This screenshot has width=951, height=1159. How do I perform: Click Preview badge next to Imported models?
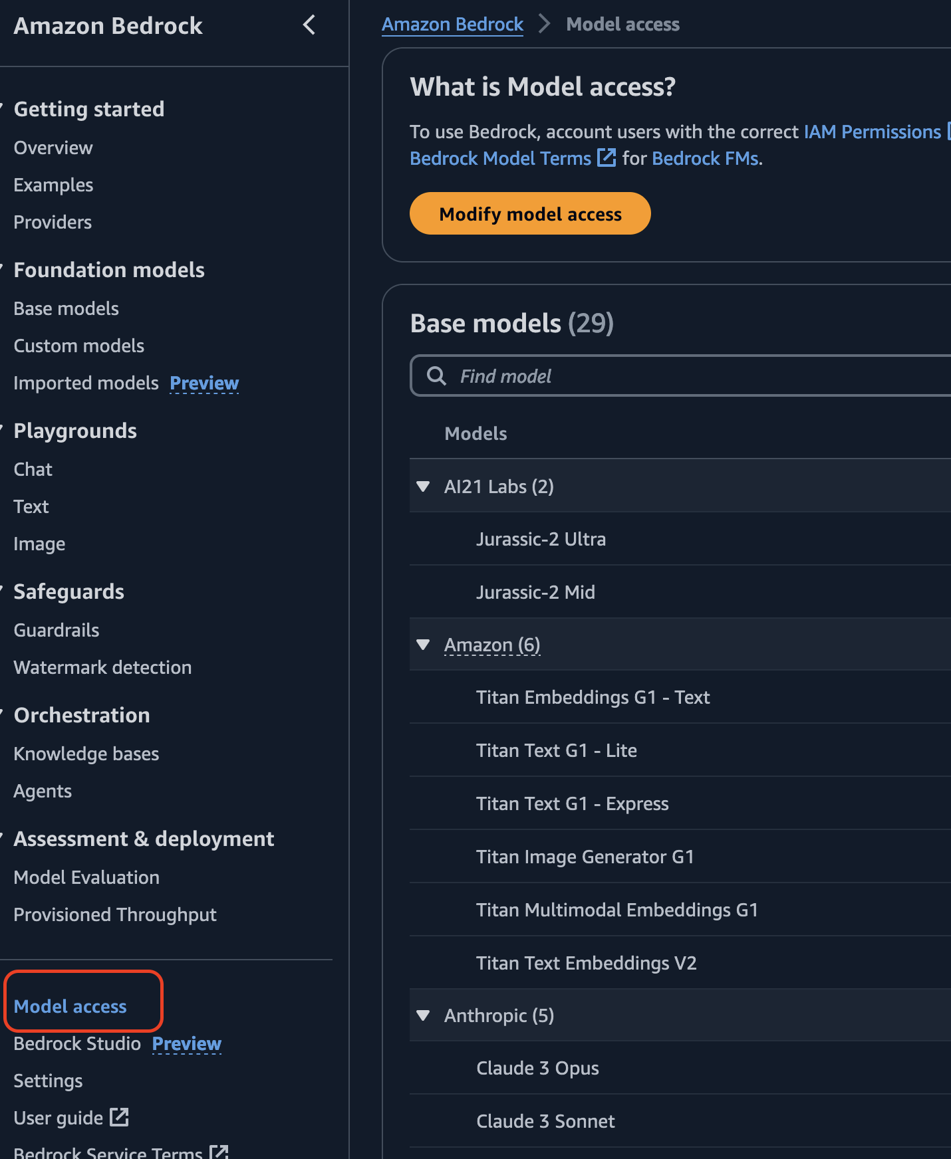tap(204, 383)
